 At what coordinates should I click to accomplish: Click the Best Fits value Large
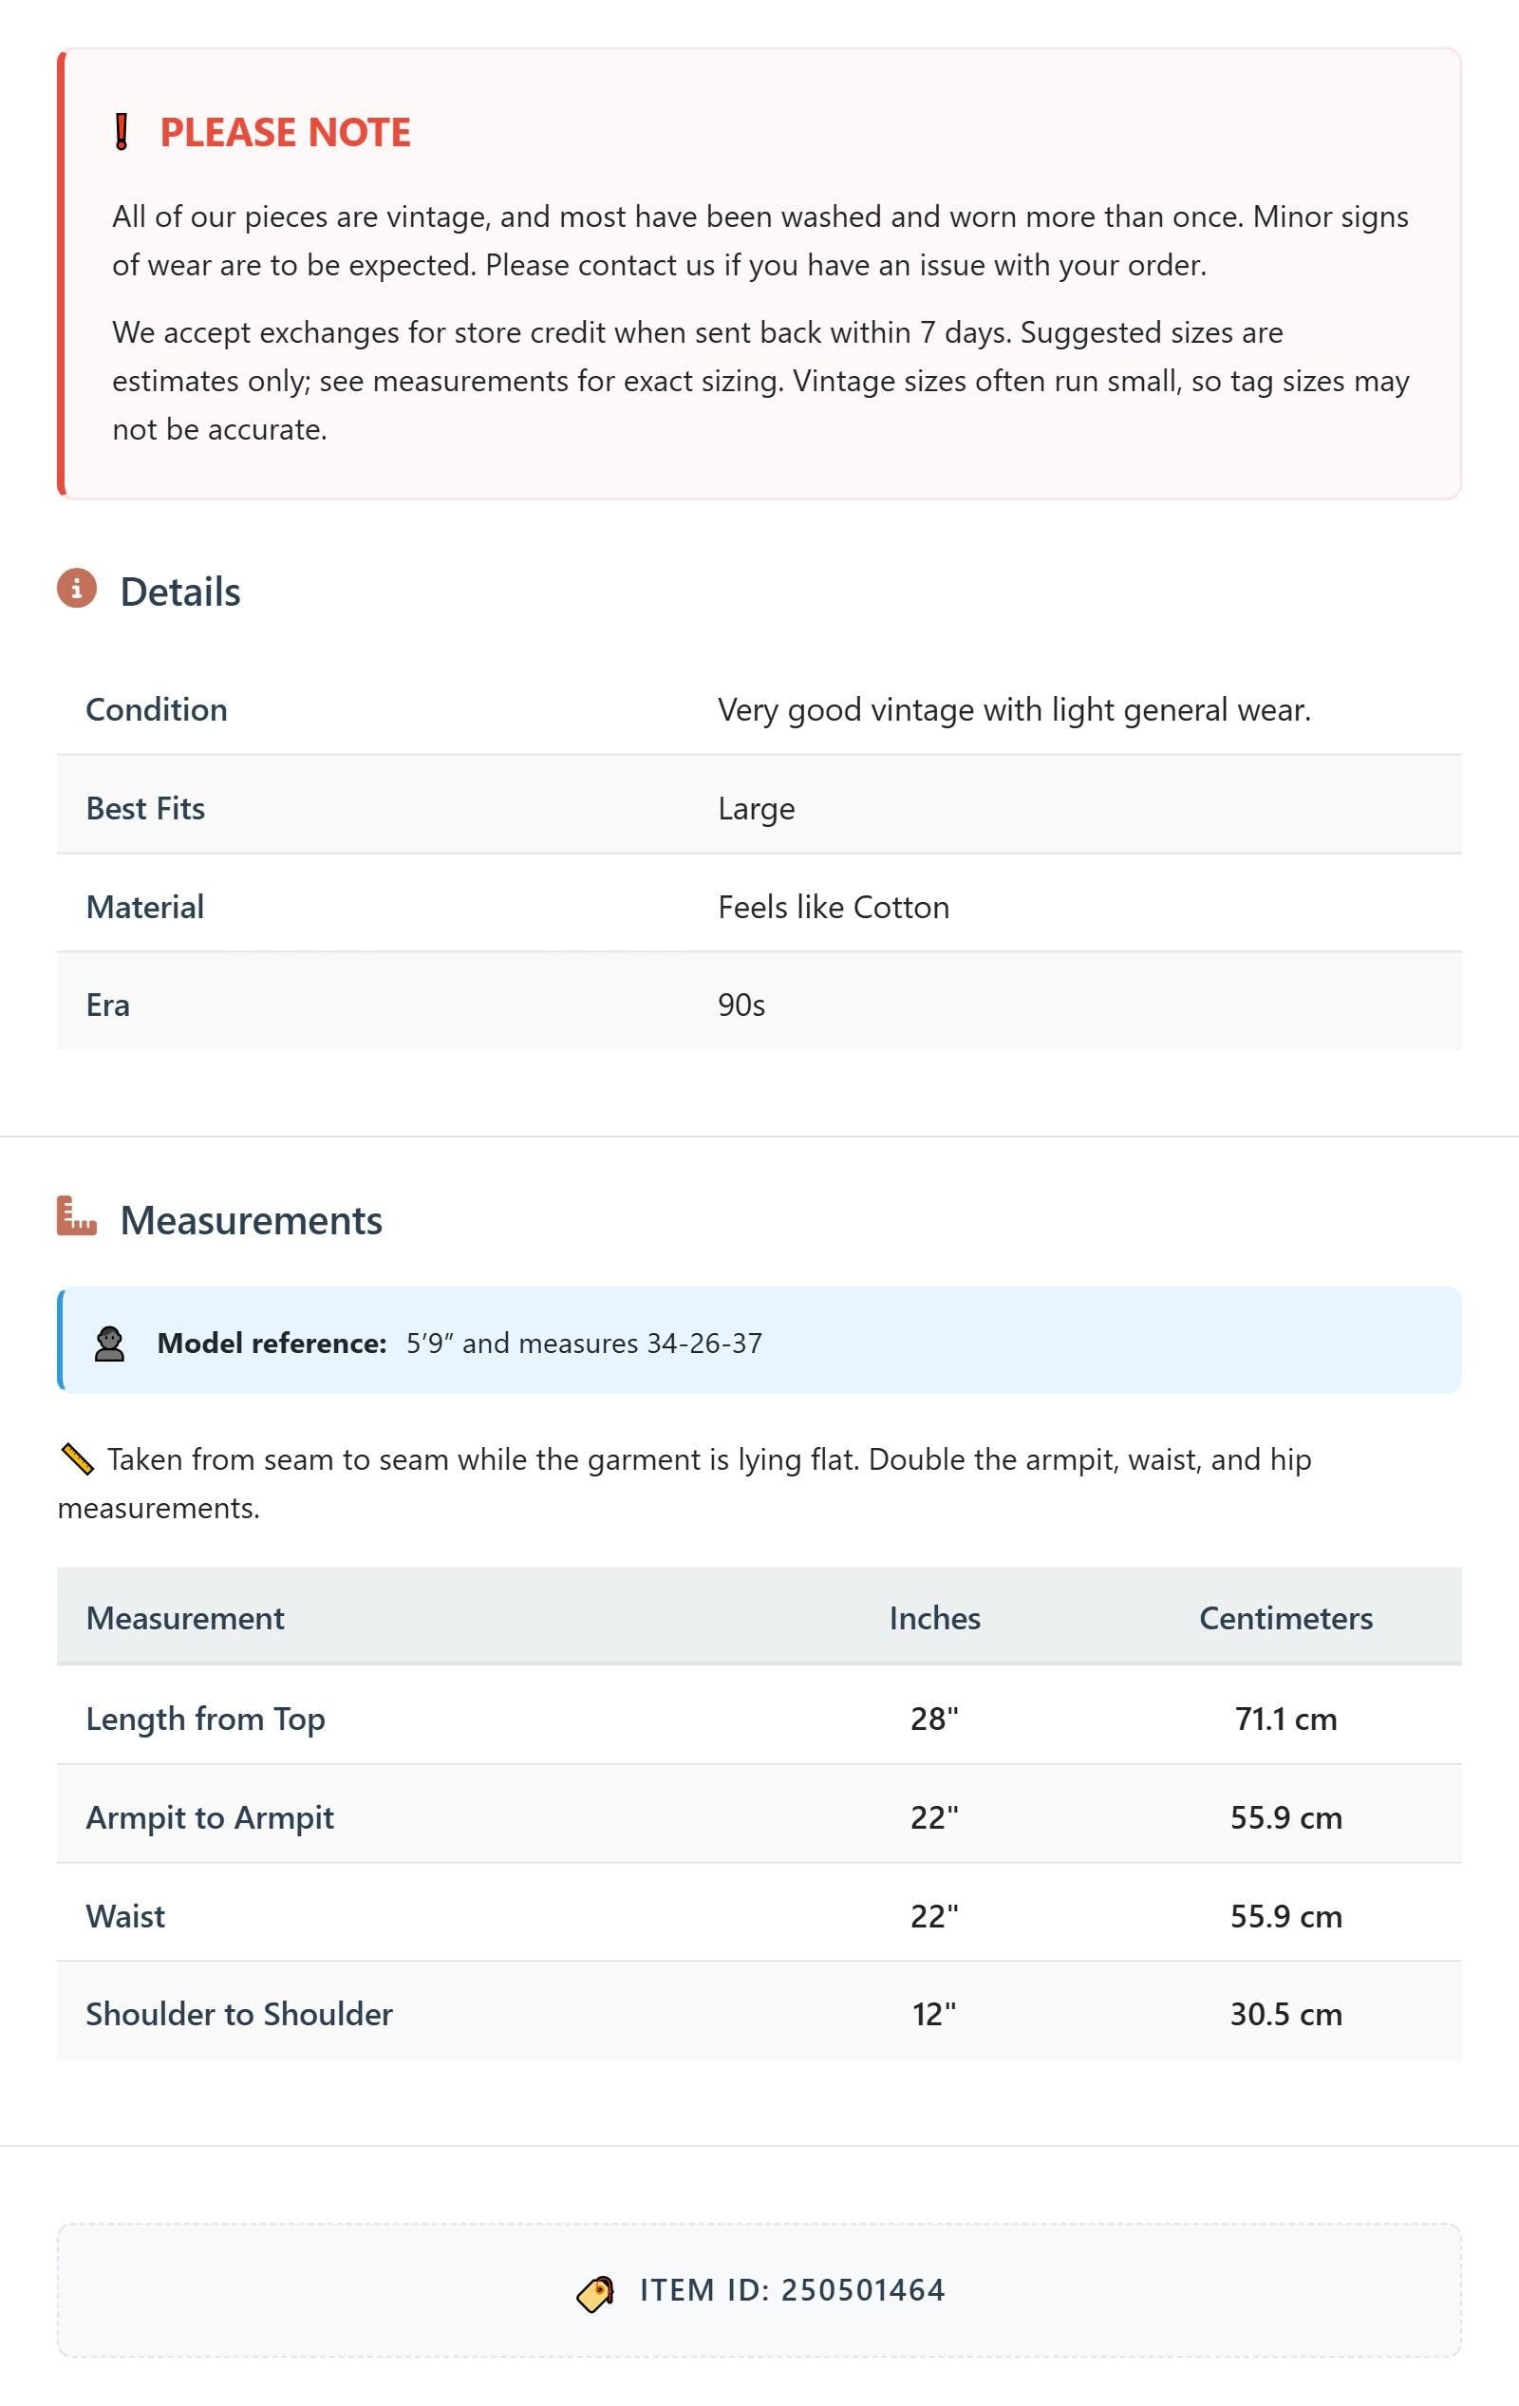pyautogui.click(x=757, y=808)
